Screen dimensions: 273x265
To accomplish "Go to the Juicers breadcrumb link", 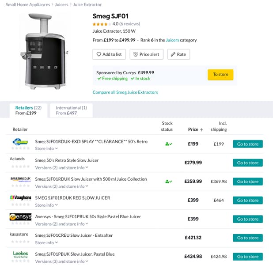I will pos(61,4).
